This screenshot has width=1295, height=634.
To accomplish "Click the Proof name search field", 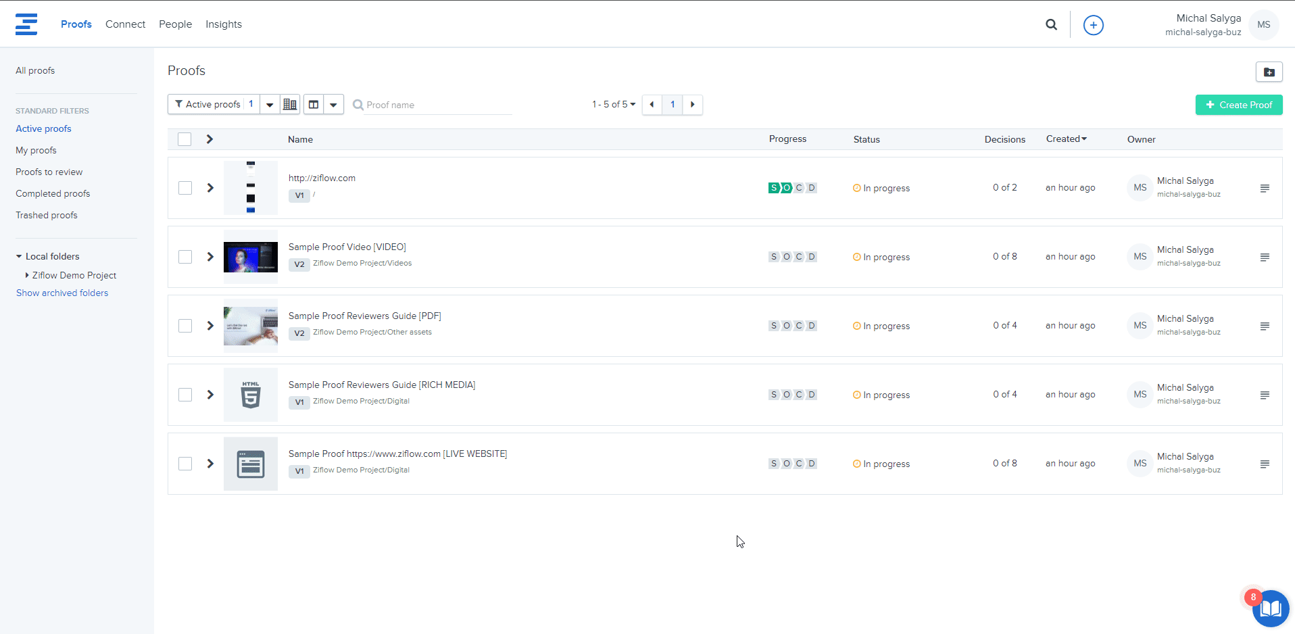I will [437, 105].
